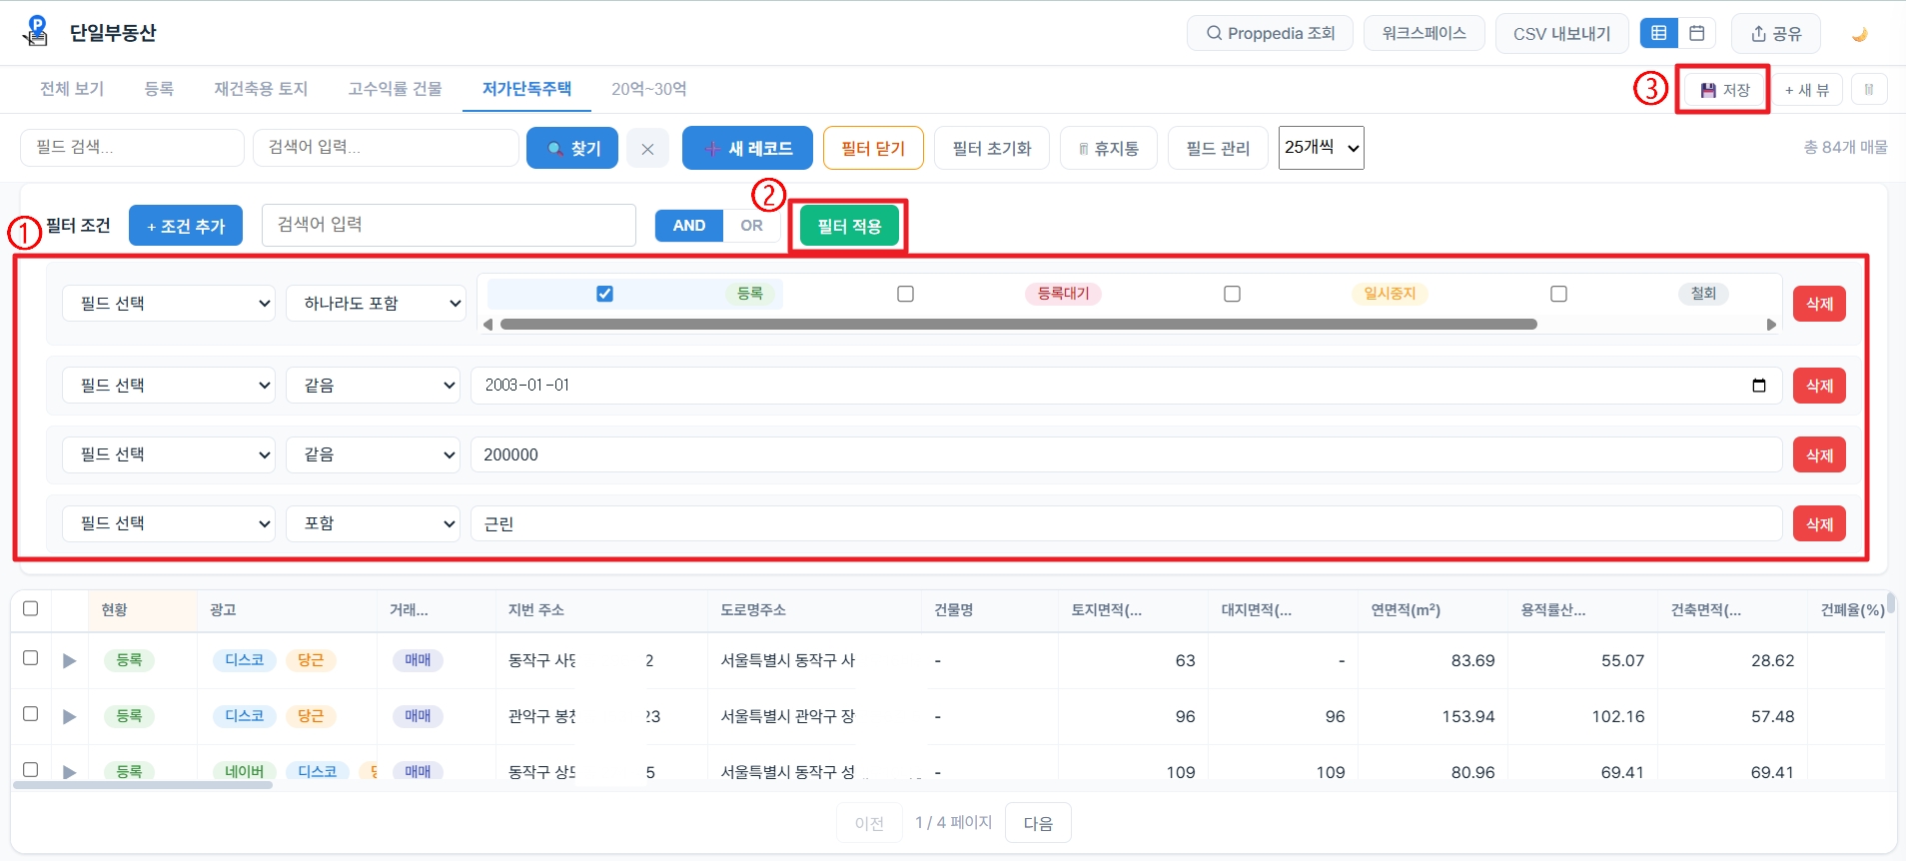Screen dimensions: 1906x861
Task: Select OR filter logic
Action: (x=751, y=226)
